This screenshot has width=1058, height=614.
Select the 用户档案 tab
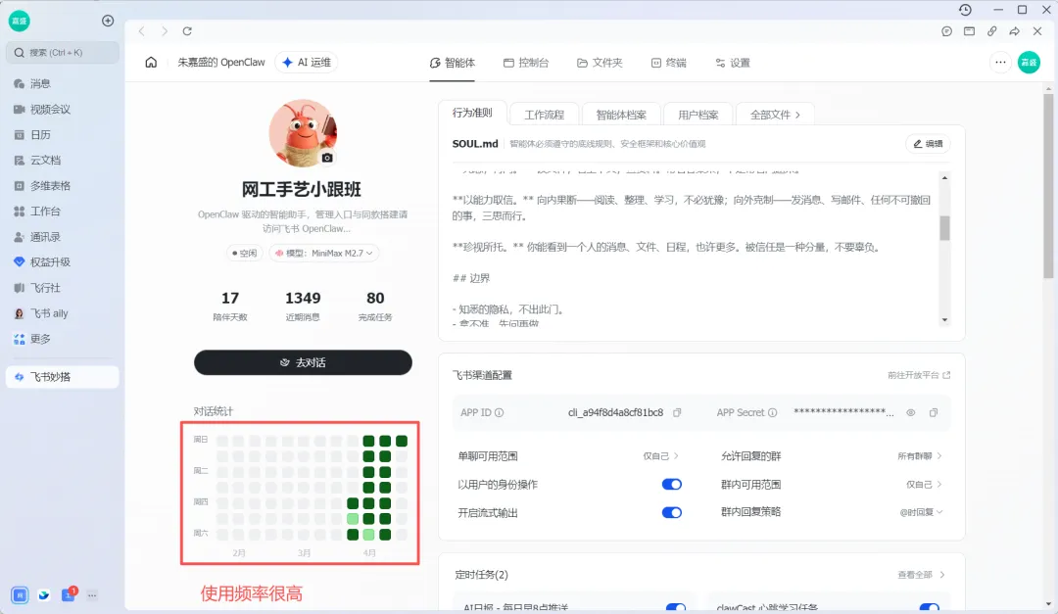click(698, 115)
